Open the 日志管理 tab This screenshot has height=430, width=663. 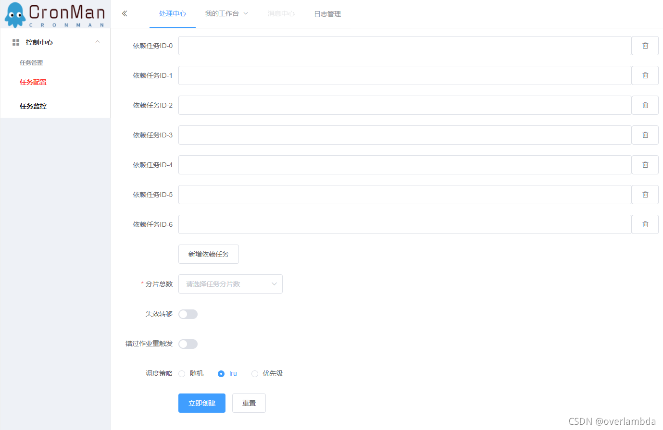pos(327,14)
